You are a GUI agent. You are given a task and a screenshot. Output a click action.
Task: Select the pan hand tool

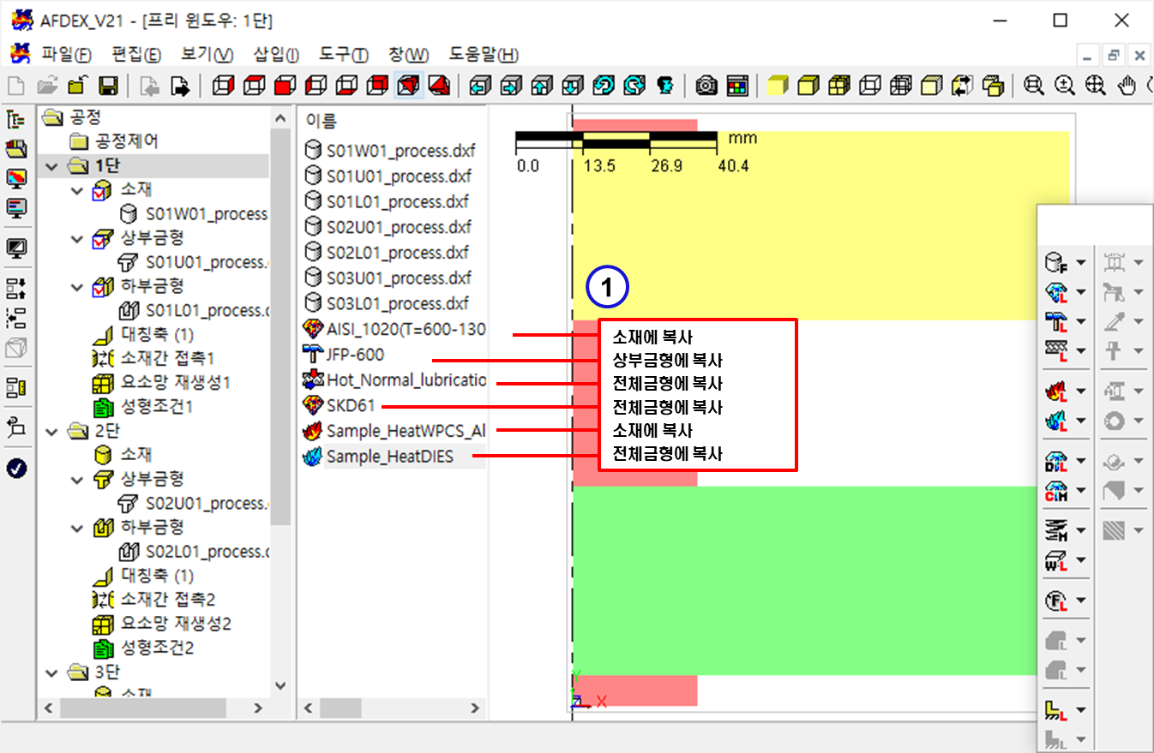point(1127,86)
